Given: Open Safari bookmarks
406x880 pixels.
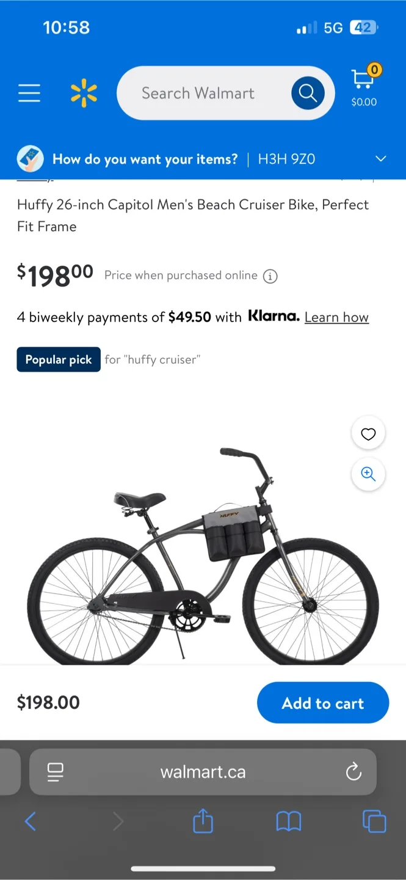Looking at the screenshot, I should (289, 821).
